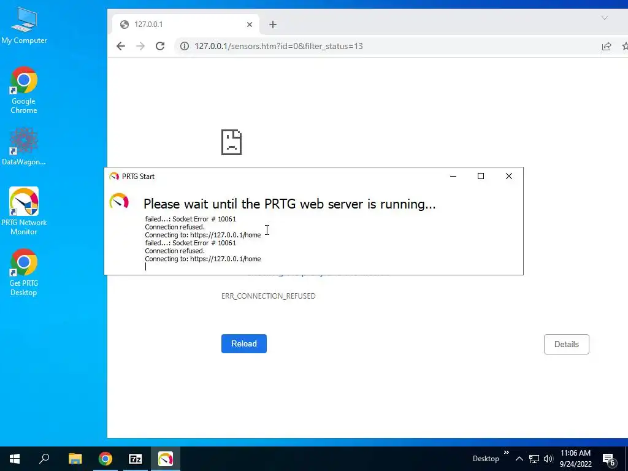Viewport: 628px width, 471px height.
Task: Open Get PRTG Desktop shortcut
Action: [x=24, y=273]
